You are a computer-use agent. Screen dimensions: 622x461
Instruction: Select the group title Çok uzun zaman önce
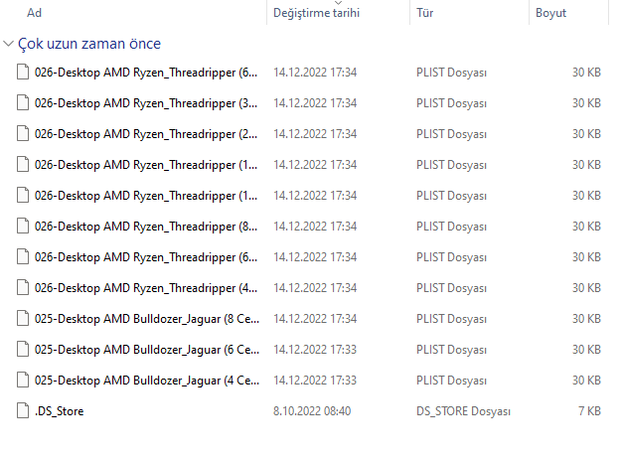[x=89, y=45]
